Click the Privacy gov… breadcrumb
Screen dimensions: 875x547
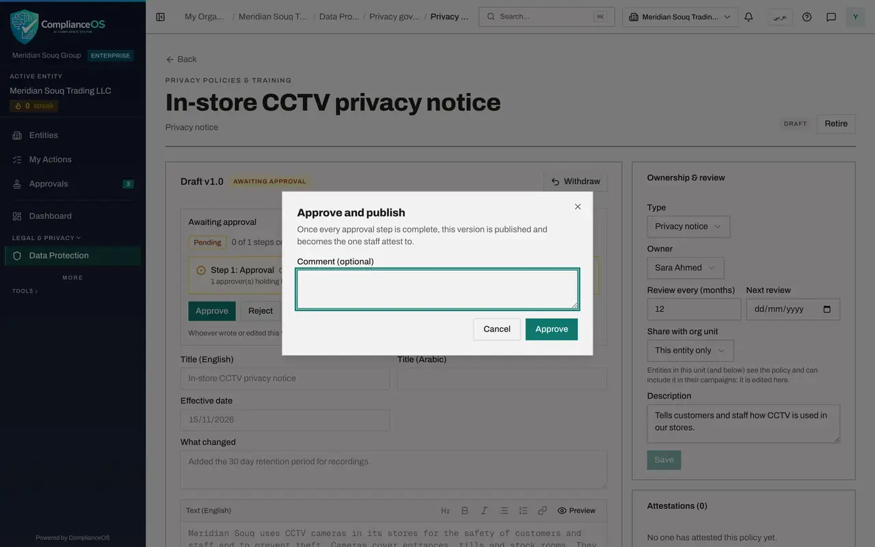(394, 17)
